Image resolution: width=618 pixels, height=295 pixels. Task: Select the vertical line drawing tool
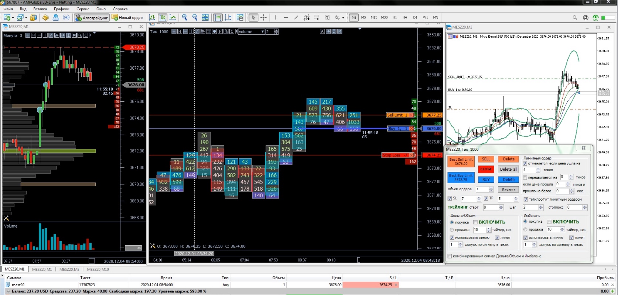point(276,17)
